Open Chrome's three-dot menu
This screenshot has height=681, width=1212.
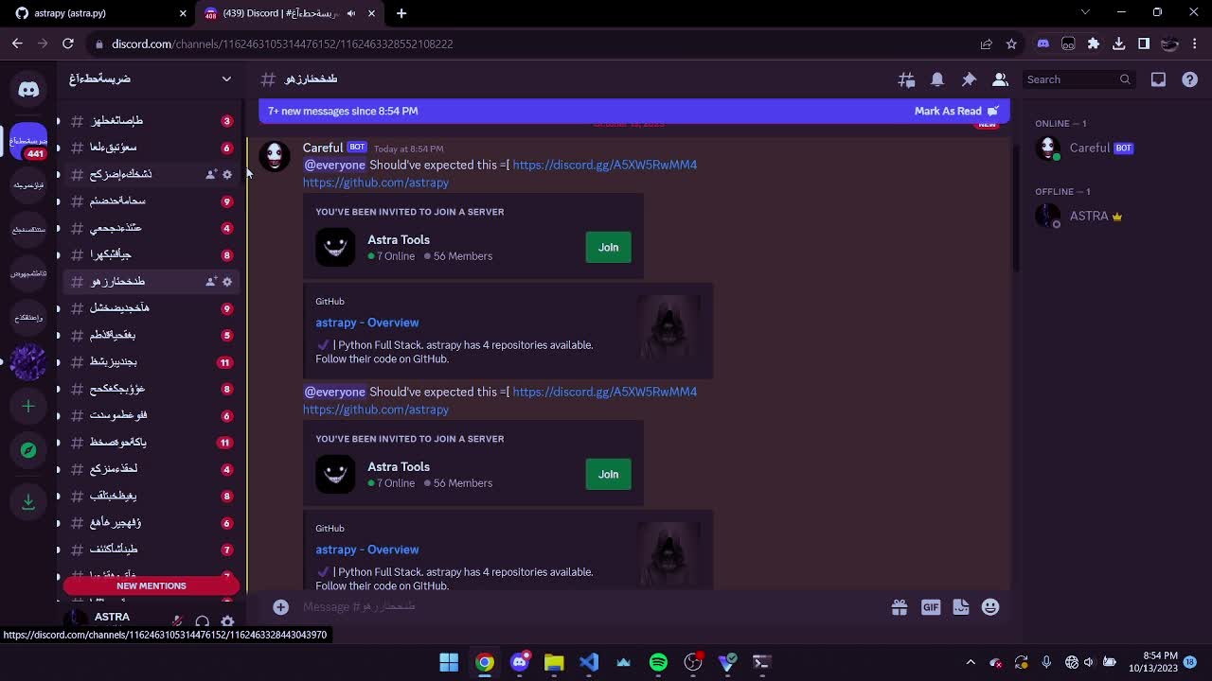1194,44
